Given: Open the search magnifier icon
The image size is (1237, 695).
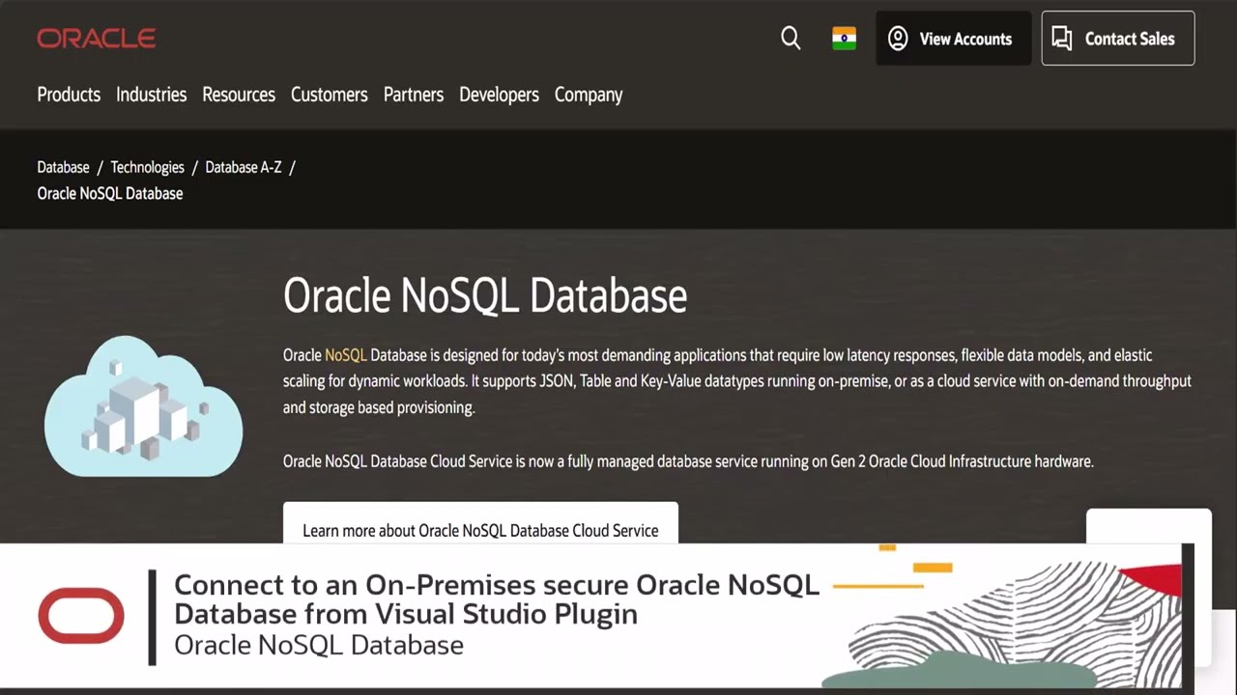Looking at the screenshot, I should pos(791,39).
